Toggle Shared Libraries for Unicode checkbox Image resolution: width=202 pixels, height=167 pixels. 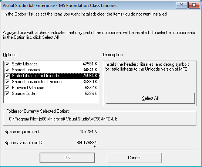(x=7, y=82)
